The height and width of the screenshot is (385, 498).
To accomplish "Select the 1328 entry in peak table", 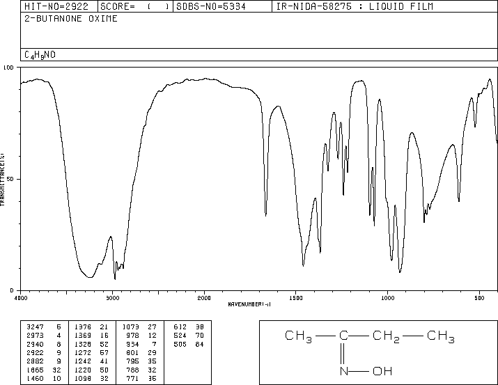I will coord(91,345).
